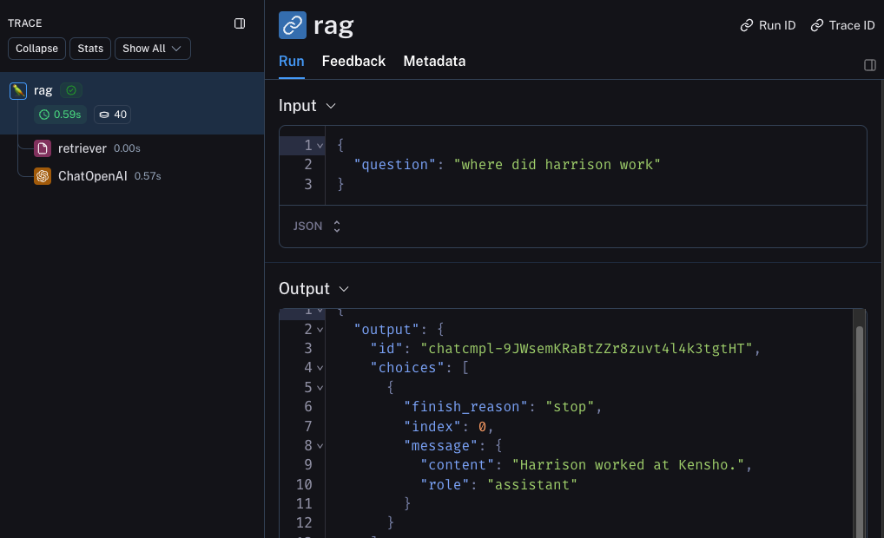Click the retriever document icon
Viewport: 884px width, 538px height.
[42, 148]
